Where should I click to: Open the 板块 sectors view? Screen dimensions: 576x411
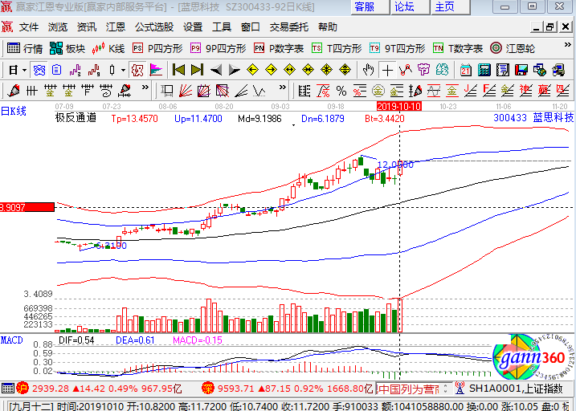pos(67,48)
